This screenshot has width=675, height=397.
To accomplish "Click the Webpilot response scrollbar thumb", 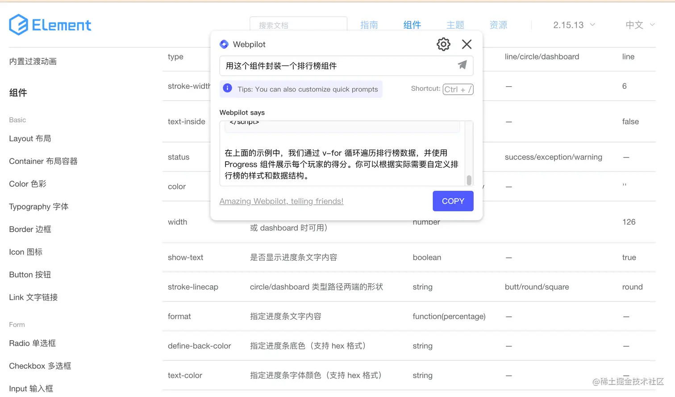I will (x=469, y=180).
